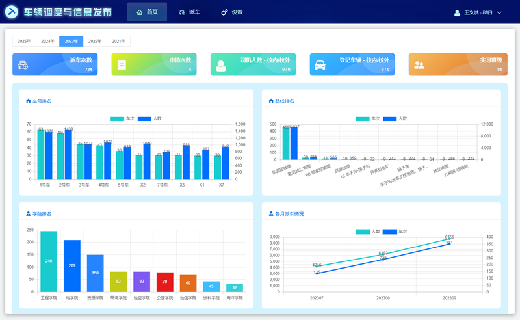Image resolution: width=520 pixels, height=320 pixels.
Task: Click the user avatar icon
Action: point(457,13)
